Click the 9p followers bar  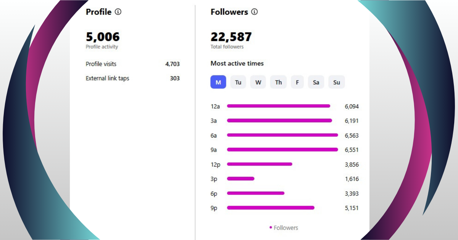271,208
